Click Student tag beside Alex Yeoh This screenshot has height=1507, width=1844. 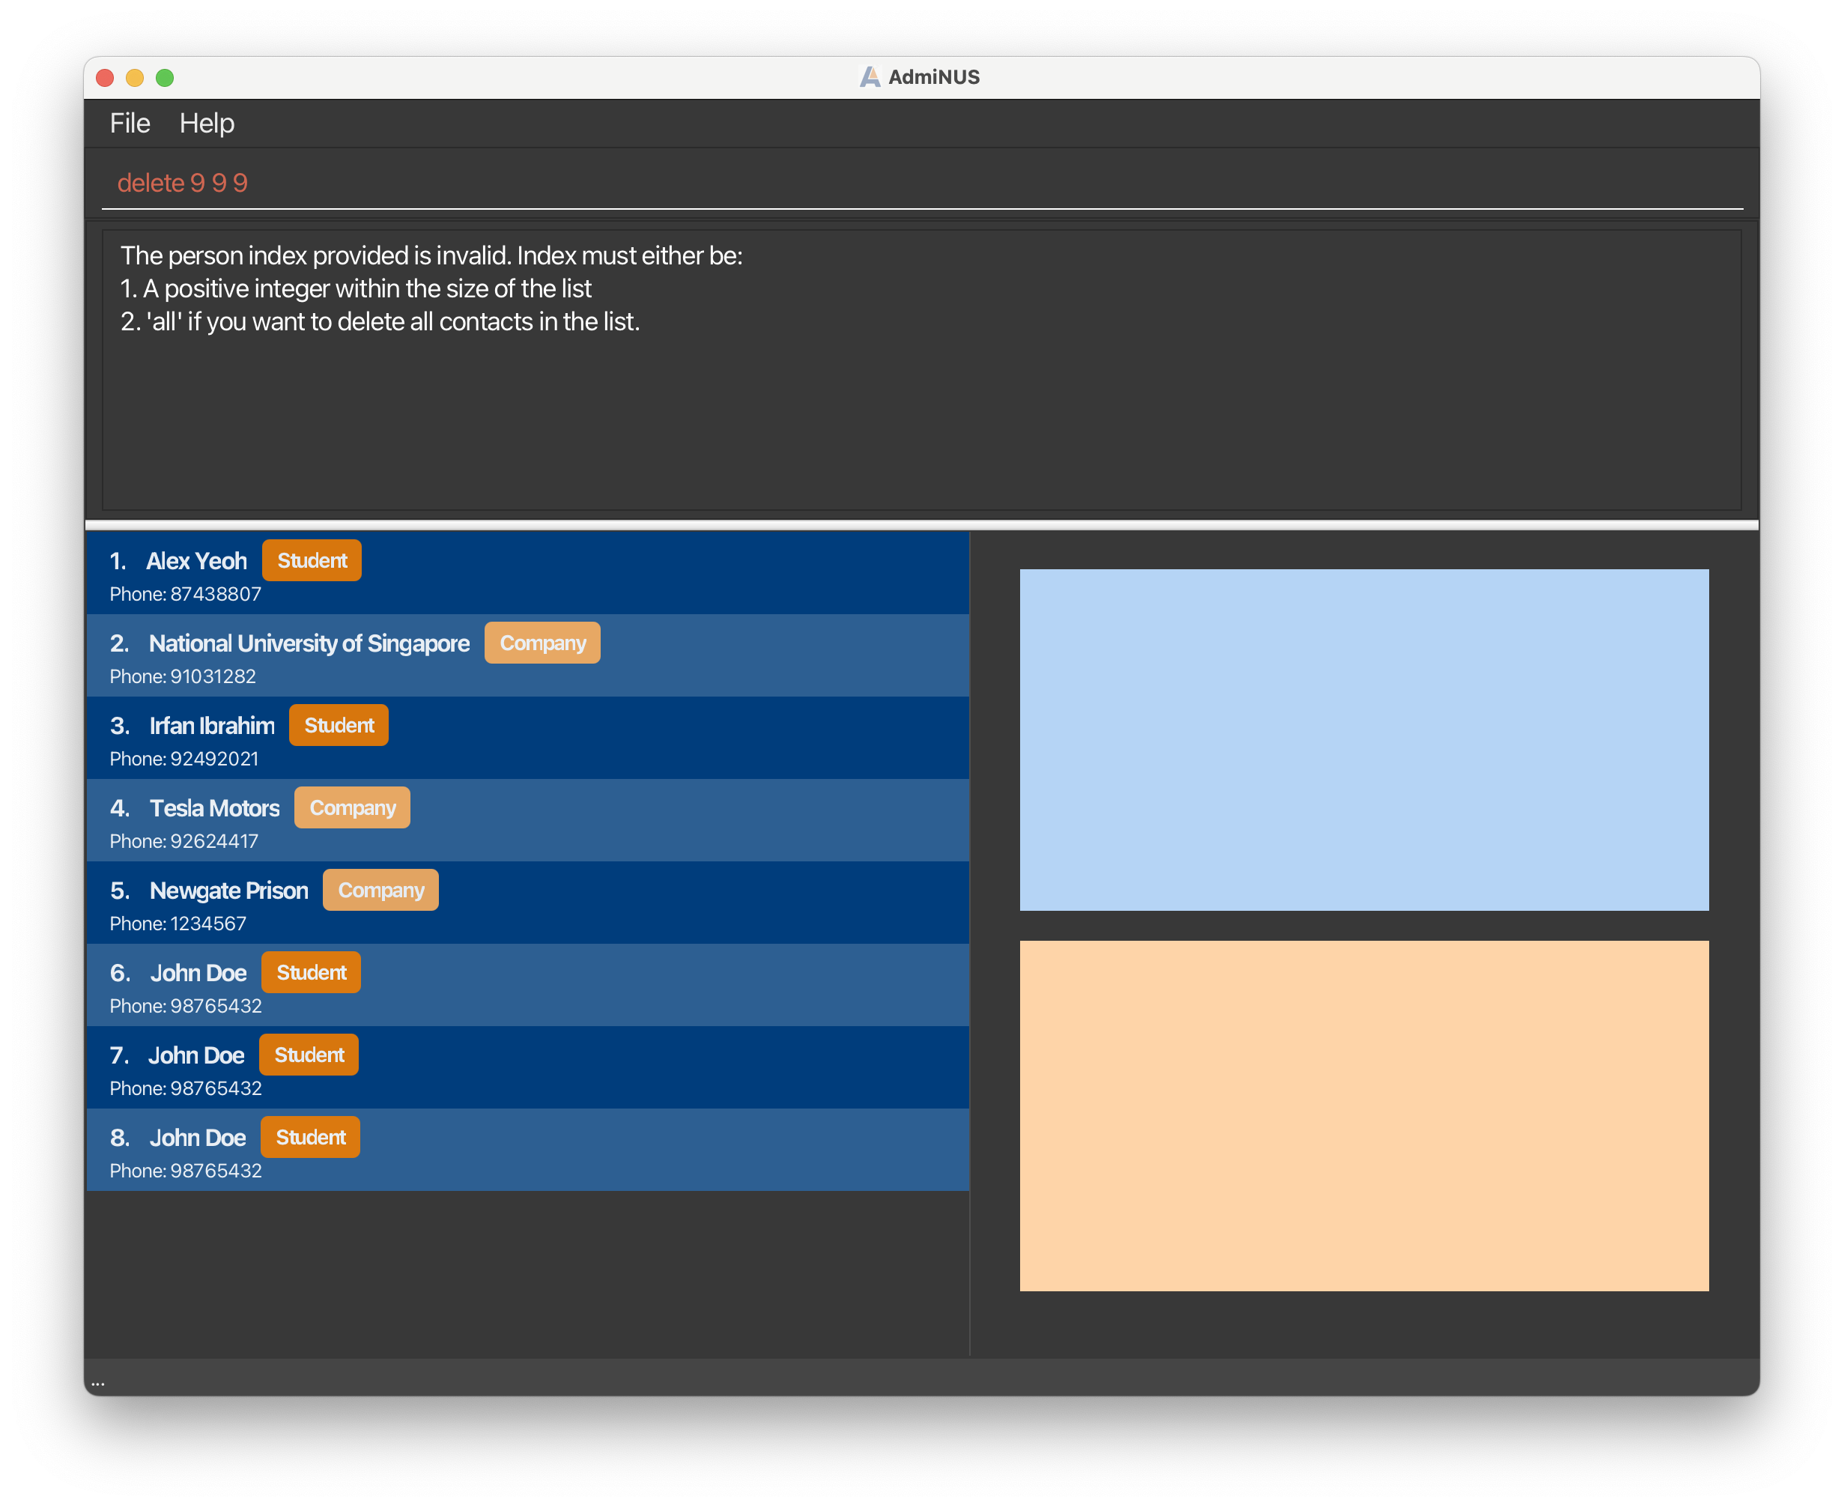coord(312,561)
